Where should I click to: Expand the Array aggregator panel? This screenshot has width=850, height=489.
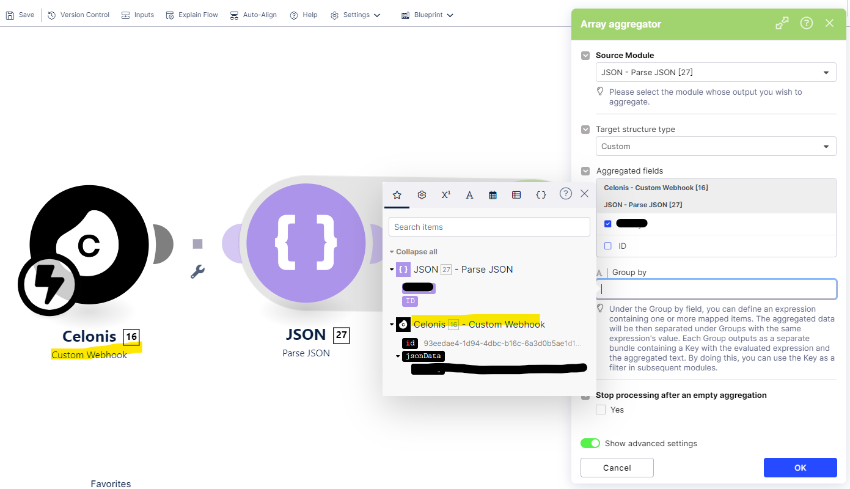[782, 23]
